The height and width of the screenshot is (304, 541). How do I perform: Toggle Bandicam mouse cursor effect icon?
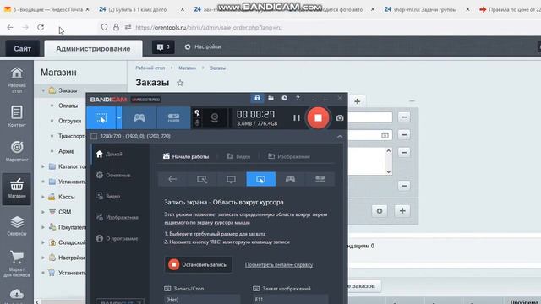(197, 113)
